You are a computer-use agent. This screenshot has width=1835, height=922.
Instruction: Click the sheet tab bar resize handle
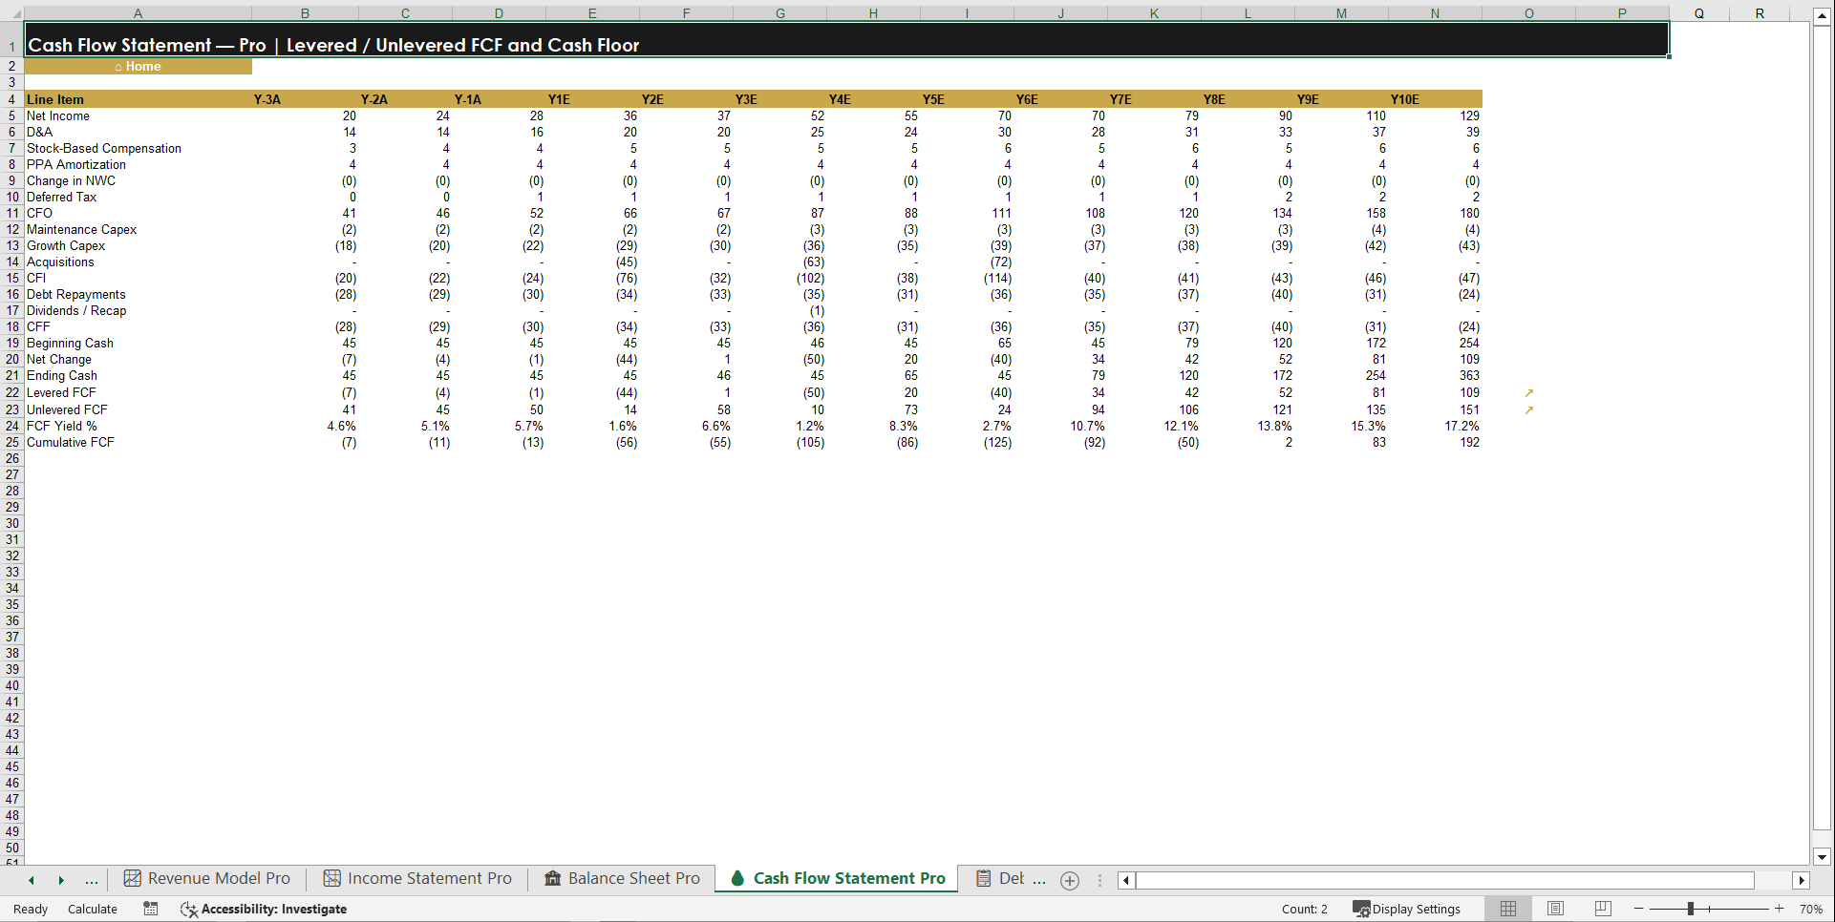(x=1099, y=881)
